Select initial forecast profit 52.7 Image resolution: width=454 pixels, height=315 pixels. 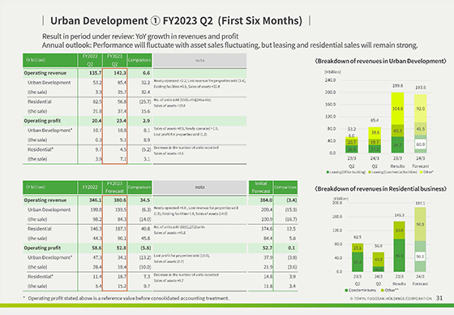(x=268, y=248)
